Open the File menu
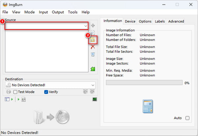The image size is (198, 136). coord(5,12)
